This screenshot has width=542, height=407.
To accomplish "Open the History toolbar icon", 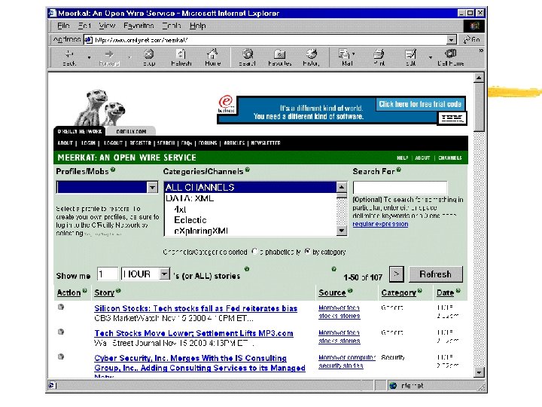I will (311, 54).
